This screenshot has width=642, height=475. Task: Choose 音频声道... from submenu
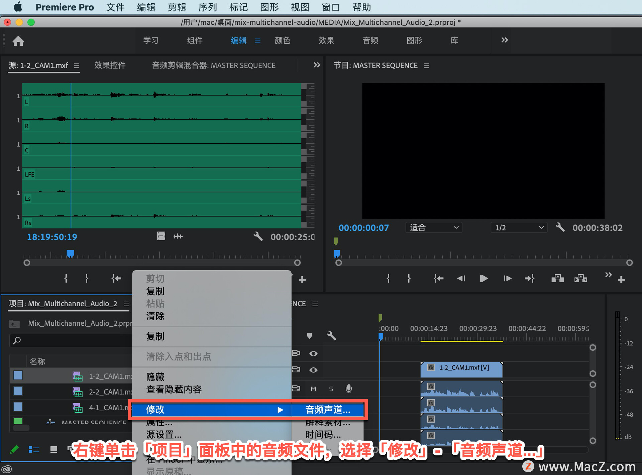click(x=328, y=410)
